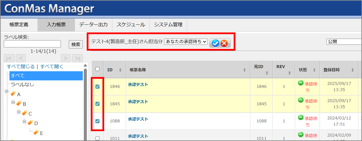This screenshot has height=141, width=362.
Task: Open 承認テスト link for ID 1845
Action: (138, 102)
